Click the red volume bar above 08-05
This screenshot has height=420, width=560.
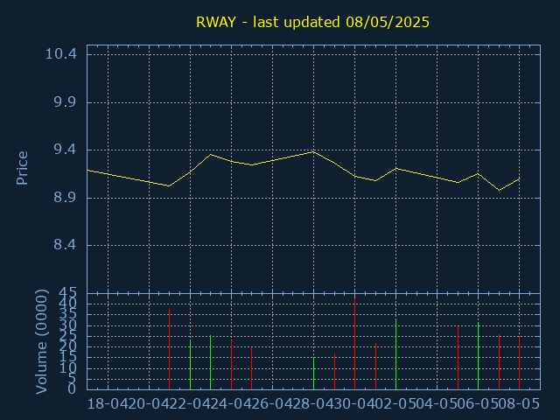pos(519,363)
